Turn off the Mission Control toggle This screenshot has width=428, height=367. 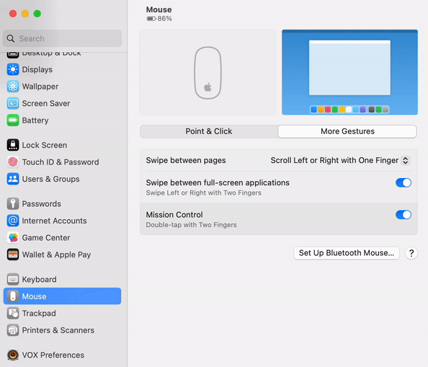click(x=404, y=215)
